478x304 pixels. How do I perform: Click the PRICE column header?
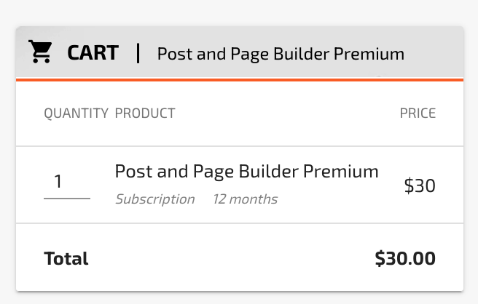click(x=418, y=113)
